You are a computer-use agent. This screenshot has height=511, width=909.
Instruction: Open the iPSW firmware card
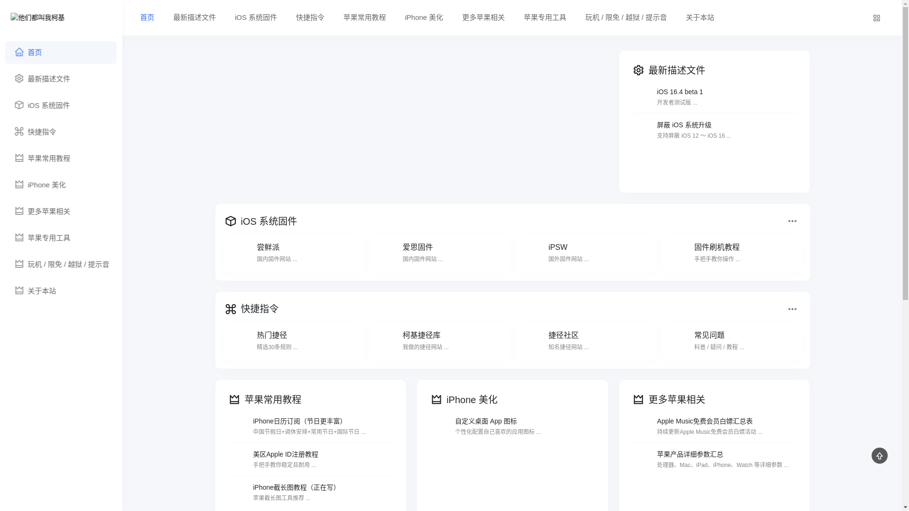coord(585,252)
